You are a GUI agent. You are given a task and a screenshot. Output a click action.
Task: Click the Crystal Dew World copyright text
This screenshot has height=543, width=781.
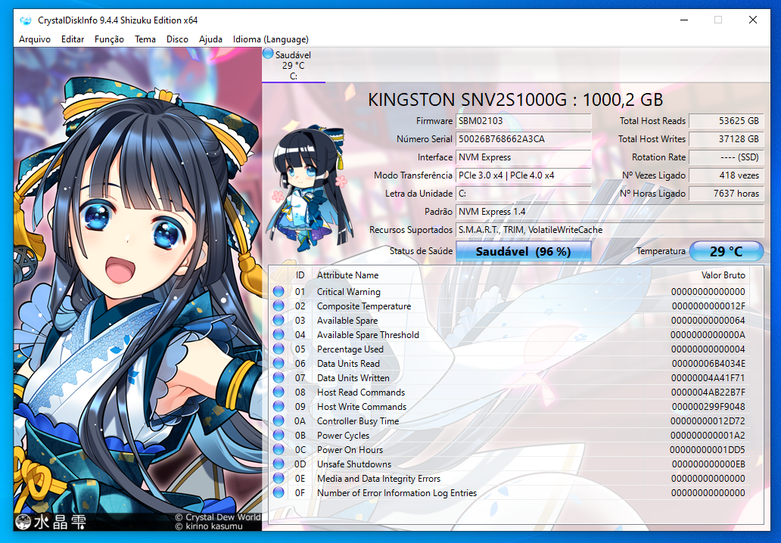pyautogui.click(x=218, y=517)
